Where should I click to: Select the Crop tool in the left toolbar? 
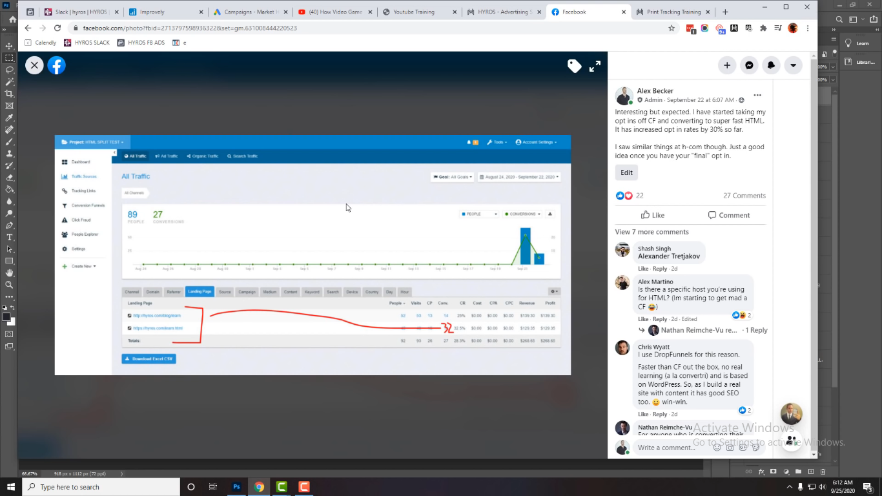point(9,94)
